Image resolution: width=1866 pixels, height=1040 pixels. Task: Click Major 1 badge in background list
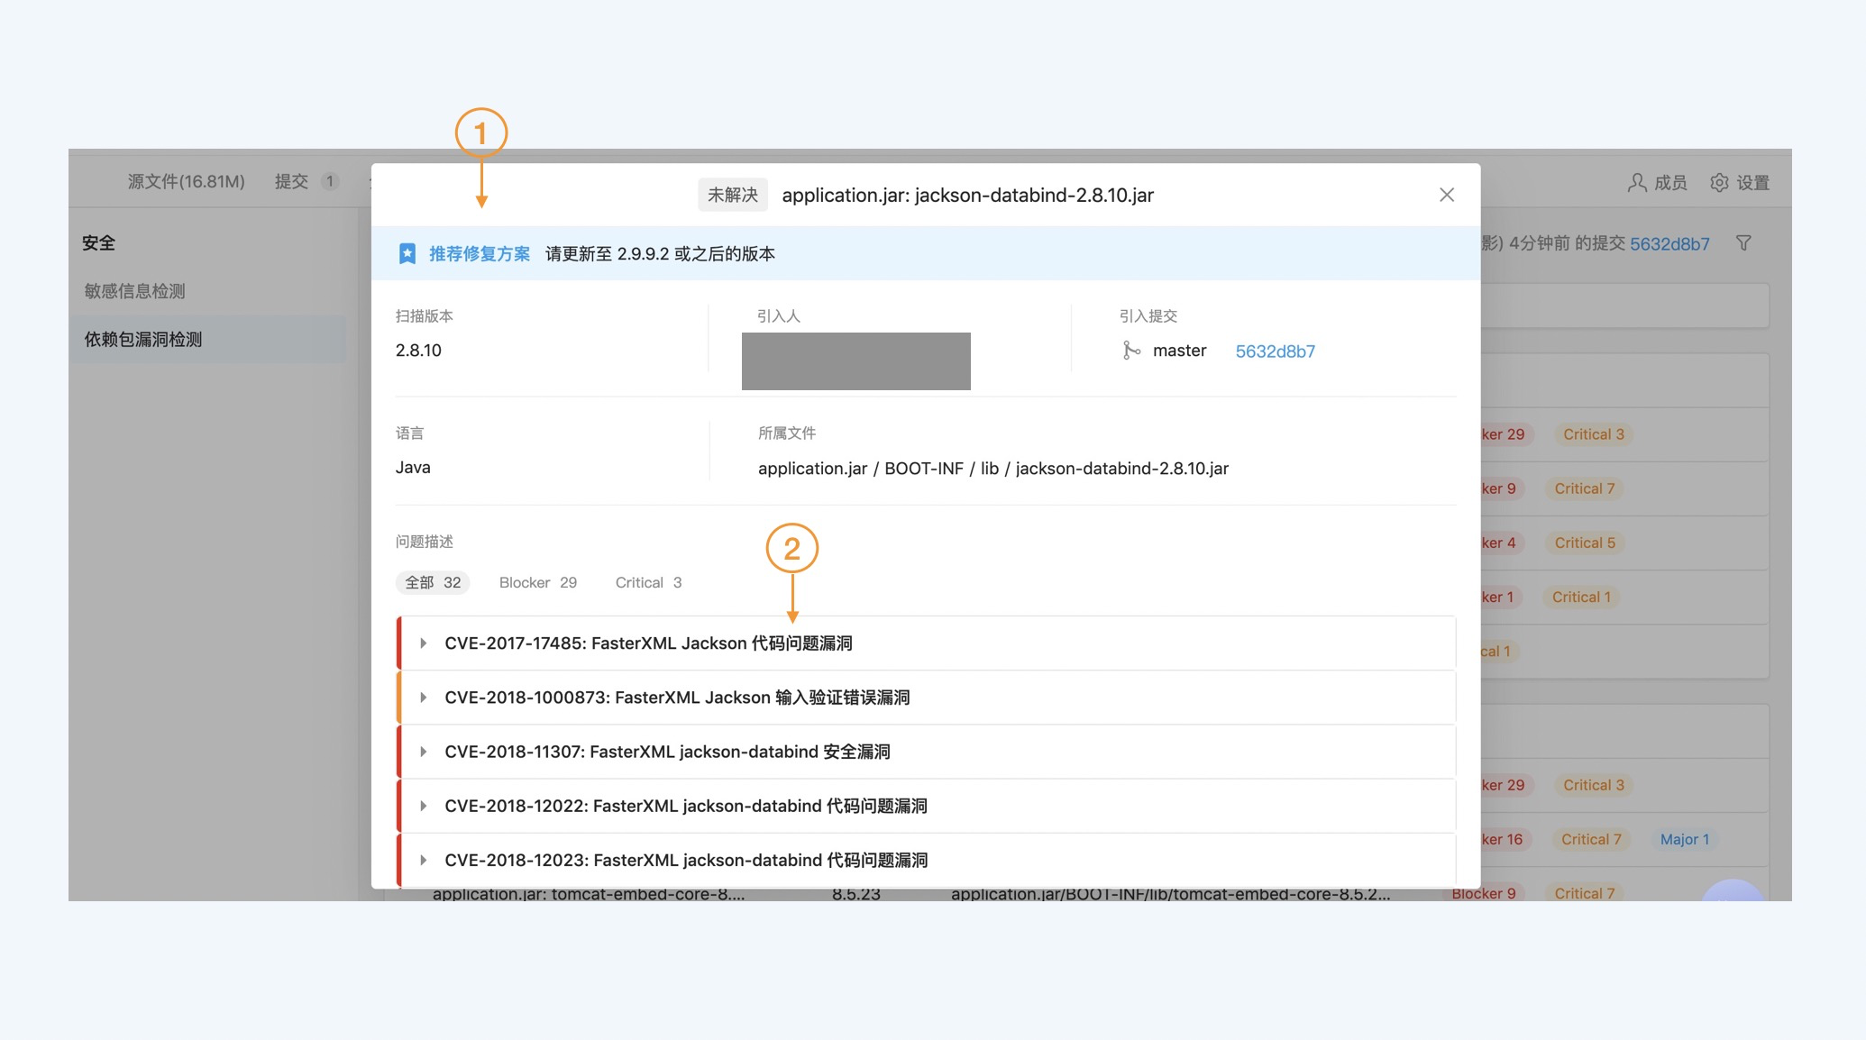pos(1685,839)
